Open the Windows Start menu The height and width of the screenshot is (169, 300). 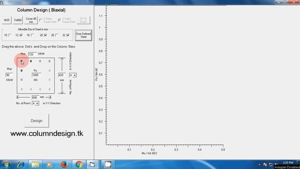(6, 164)
